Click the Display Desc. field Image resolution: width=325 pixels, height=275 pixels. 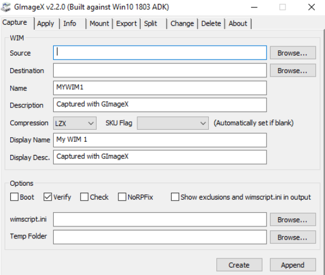click(x=160, y=157)
